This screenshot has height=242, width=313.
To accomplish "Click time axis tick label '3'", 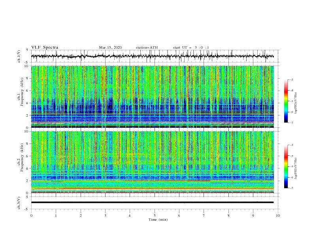I will click(105, 216).
